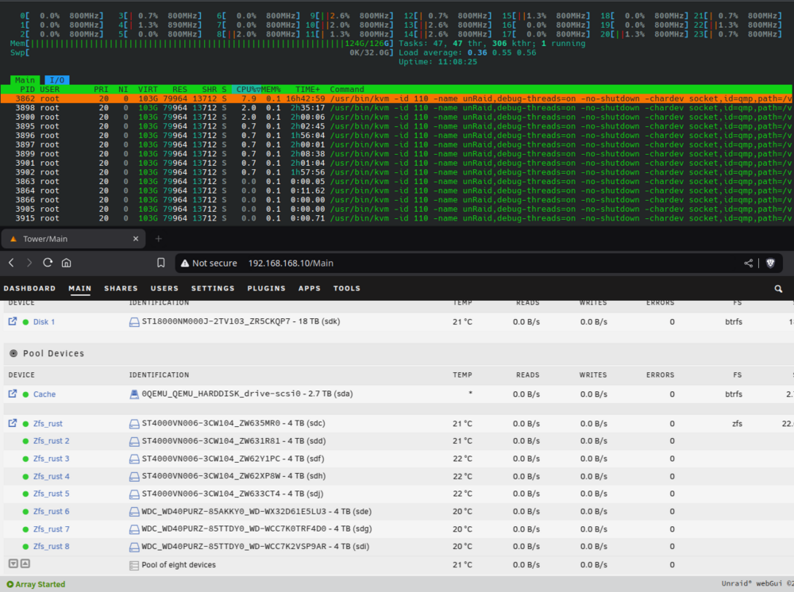Expand pool with up arrow button
The image size is (794, 592).
click(x=25, y=563)
